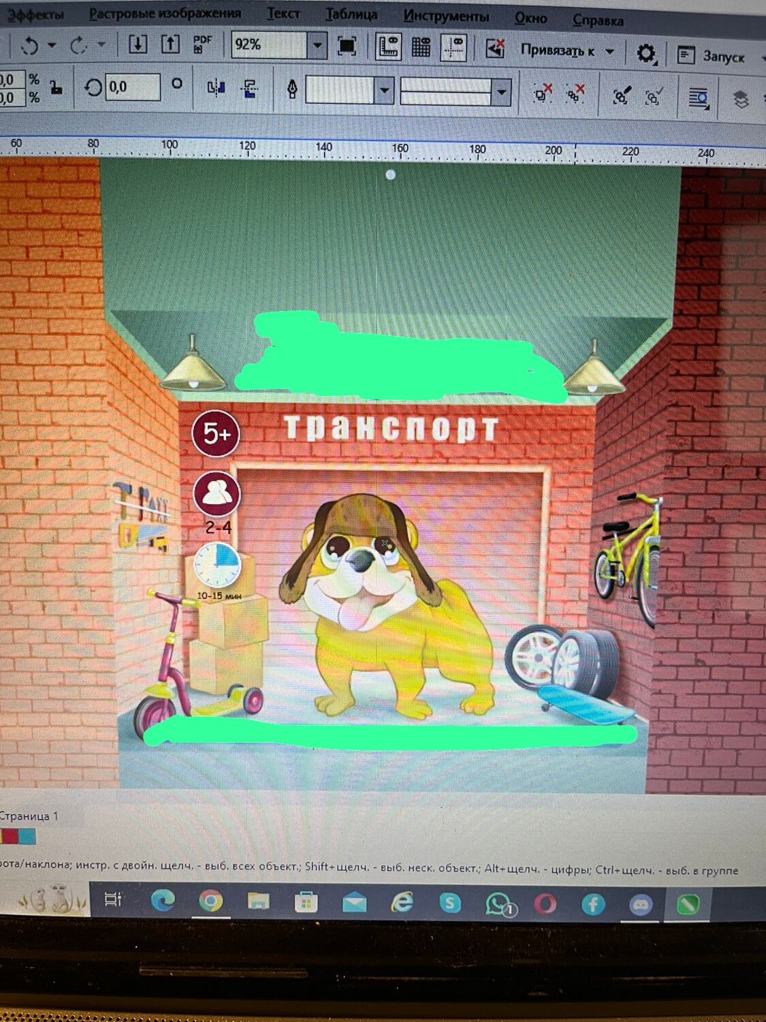
Task: Open the 92% zoom level dropdown
Action: click(x=317, y=46)
